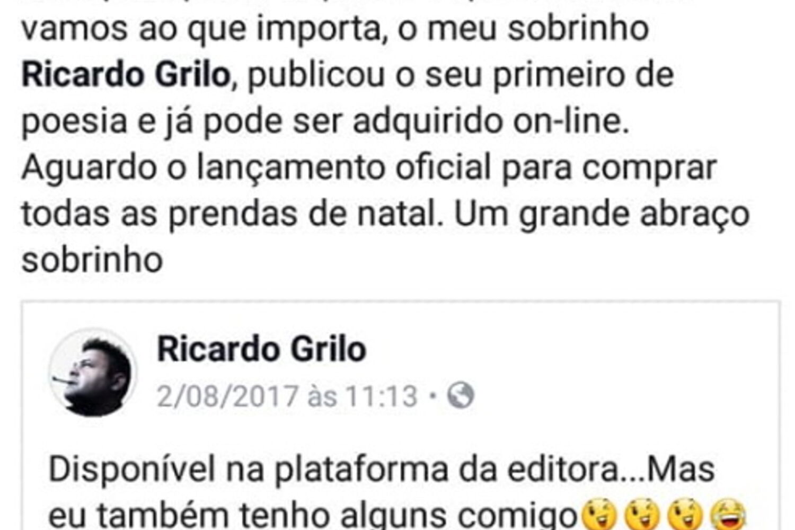The height and width of the screenshot is (530, 795).
Task: Click empty space right of the globe icon
Action: pyautogui.click(x=625, y=396)
